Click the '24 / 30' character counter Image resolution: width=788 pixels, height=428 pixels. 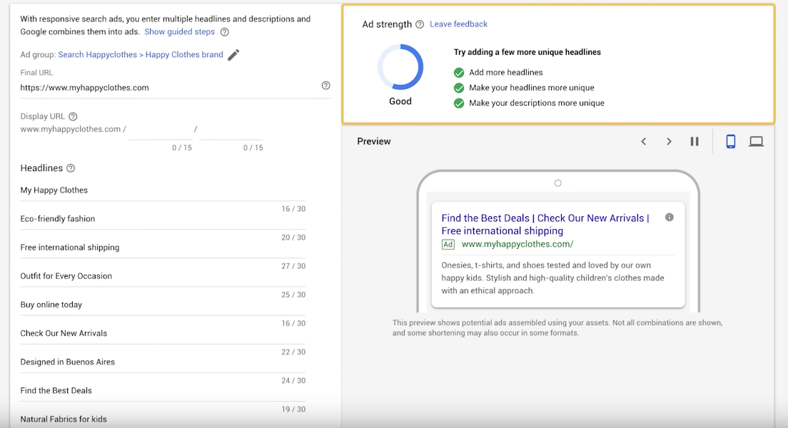(x=293, y=381)
